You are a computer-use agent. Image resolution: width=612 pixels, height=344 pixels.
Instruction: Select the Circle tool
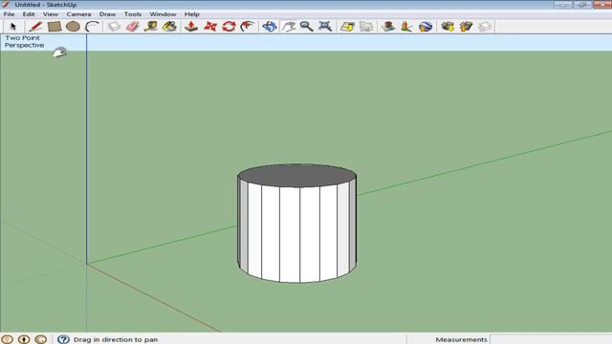[x=73, y=27]
